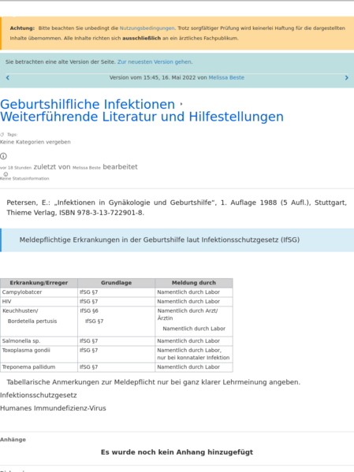Image resolution: width=354 pixels, height=472 pixels.
Task: Click 'Namentlich durch Arzt/Ärztin' cell
Action: coord(188,314)
